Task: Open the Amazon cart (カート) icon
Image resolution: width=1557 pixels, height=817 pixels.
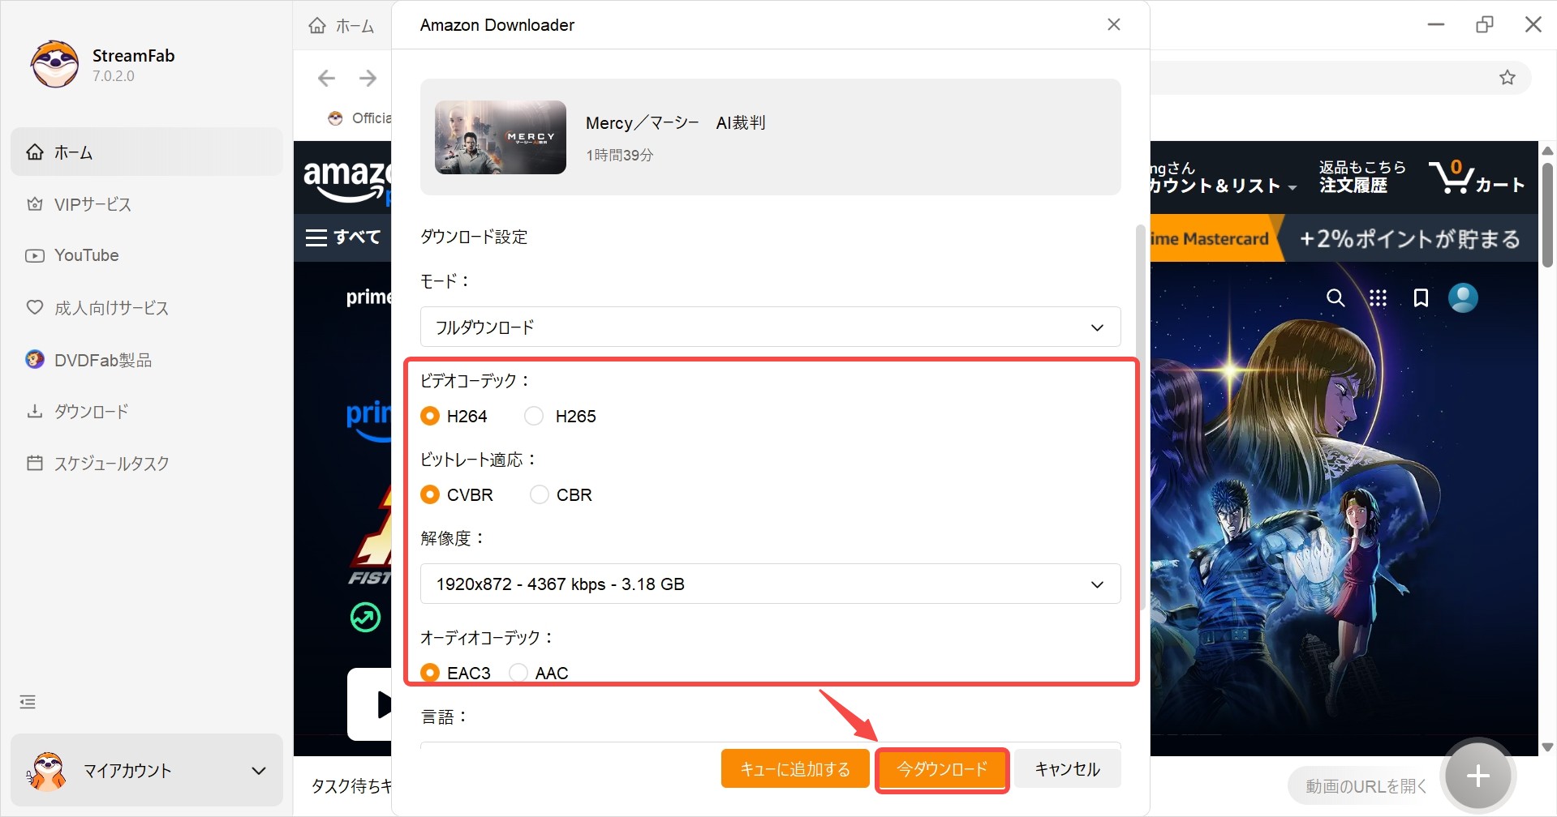Action: click(x=1477, y=177)
